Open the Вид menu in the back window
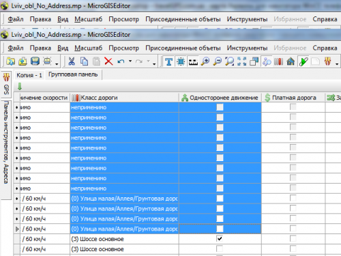The height and width of the screenshot is (256, 341). (63, 19)
